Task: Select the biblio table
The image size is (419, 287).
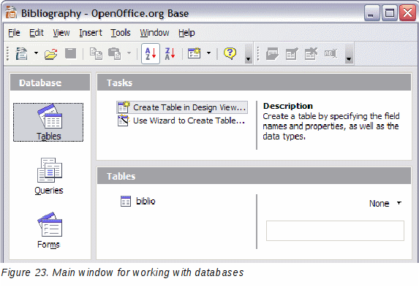Action: pyautogui.click(x=137, y=201)
